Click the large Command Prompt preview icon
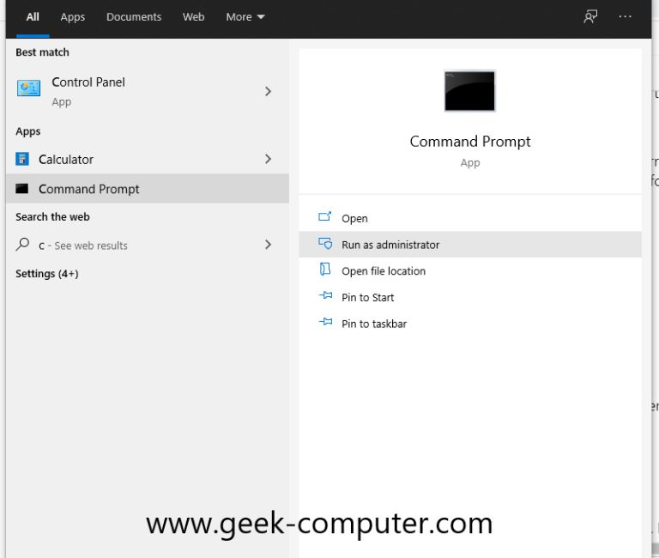Image resolution: width=659 pixels, height=558 pixels. click(469, 91)
